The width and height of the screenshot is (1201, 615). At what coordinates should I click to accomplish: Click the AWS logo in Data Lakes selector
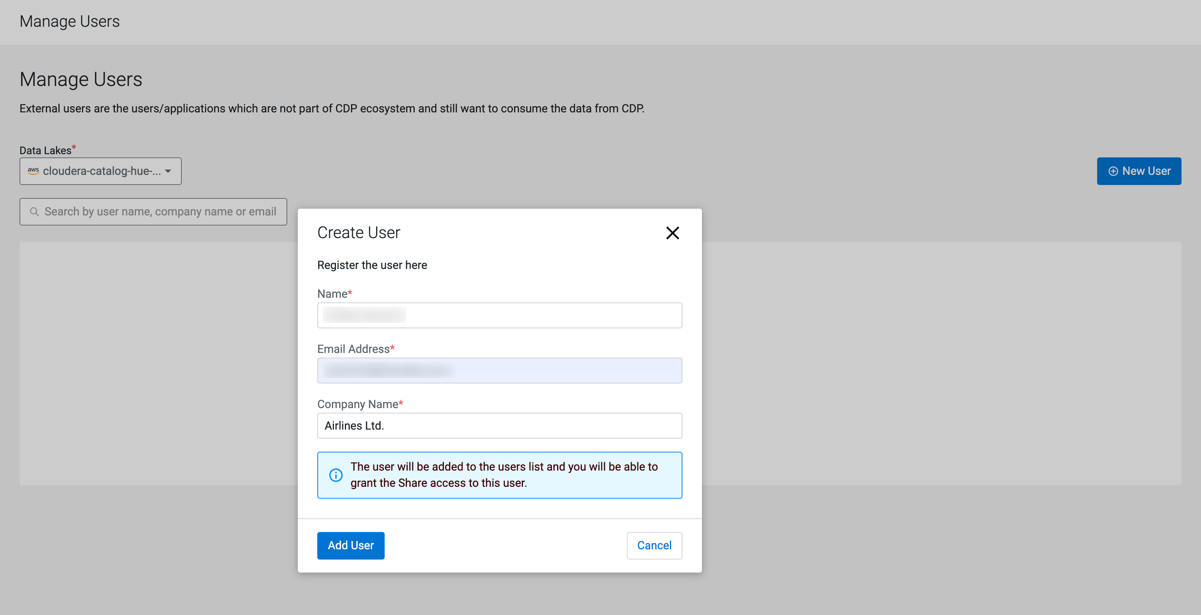33,171
